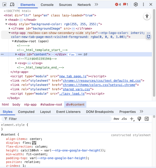This screenshot has width=156, height=168.
Task: Click the element.style rule block
Action: click(76, 127)
